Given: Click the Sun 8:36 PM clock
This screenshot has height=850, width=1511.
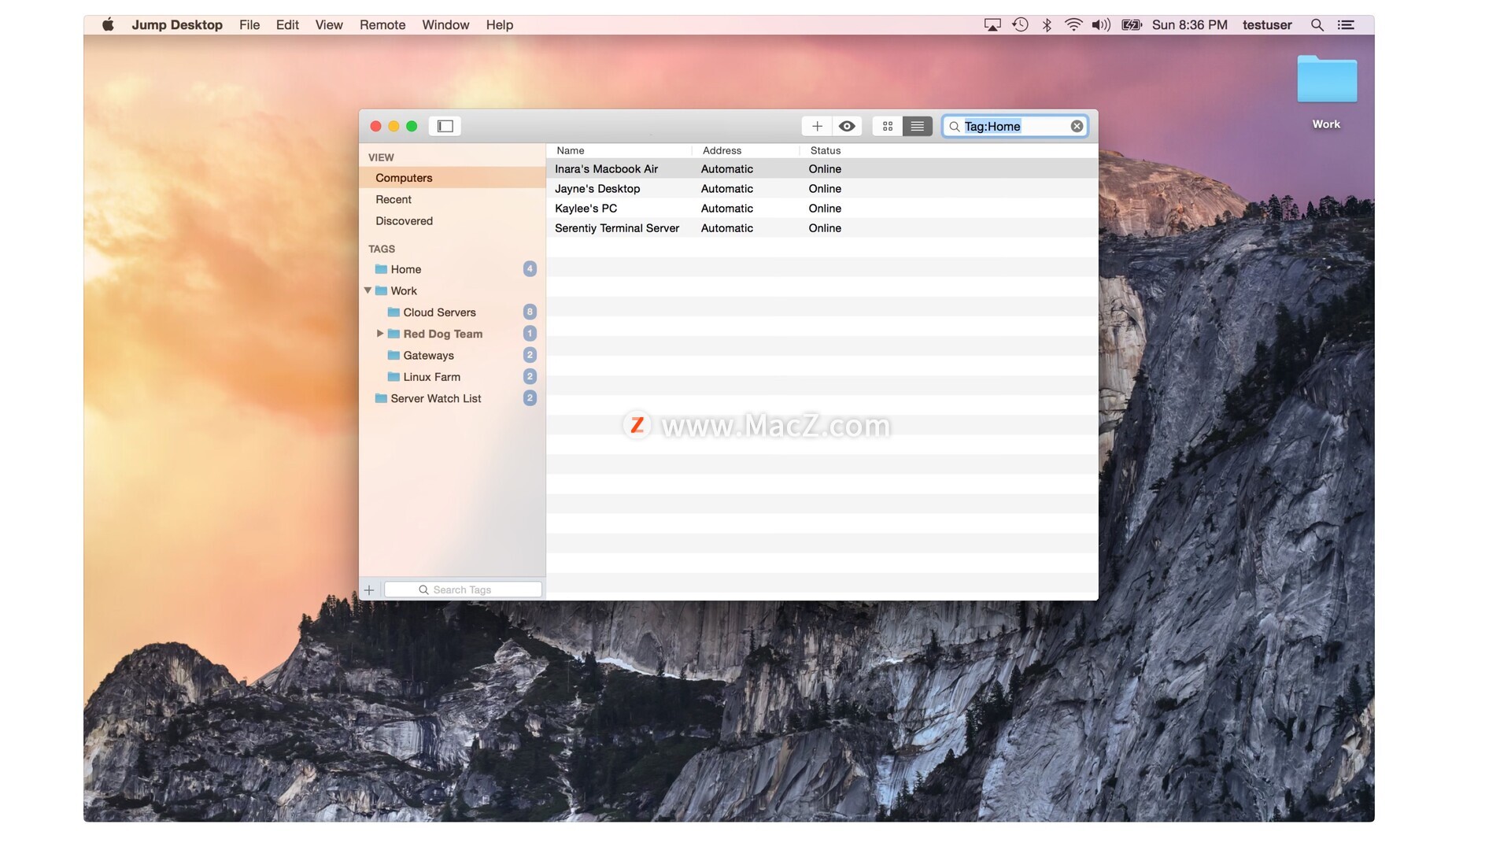Looking at the screenshot, I should (1190, 24).
